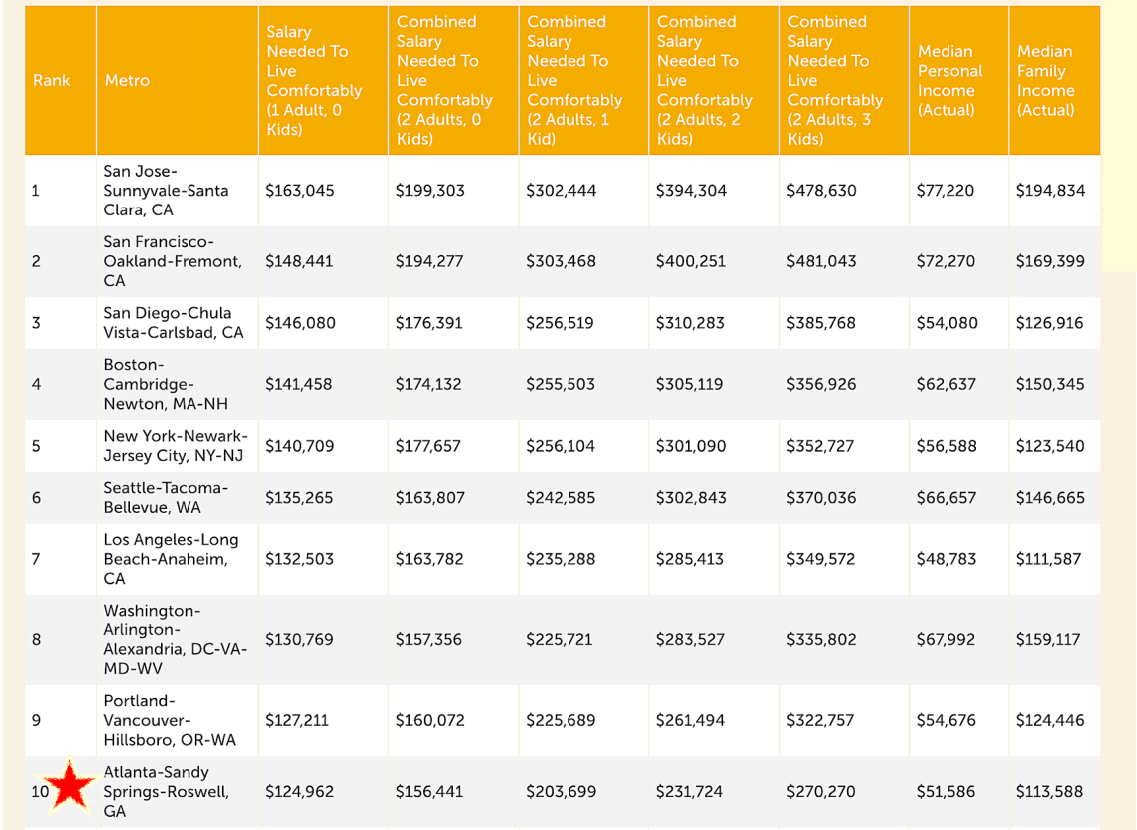This screenshot has width=1137, height=830.
Task: Click the 1 Adult, 0 Kids salary header
Action: click(x=314, y=81)
